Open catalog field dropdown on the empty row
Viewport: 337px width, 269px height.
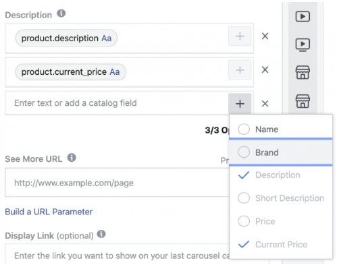[x=240, y=104]
